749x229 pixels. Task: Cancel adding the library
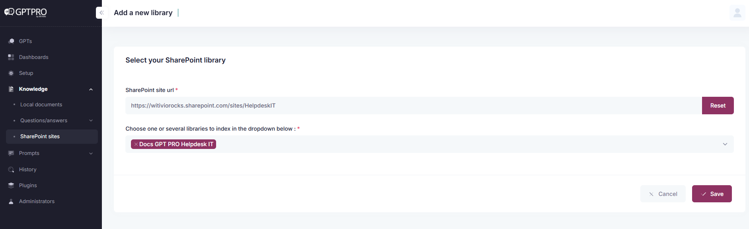coord(663,194)
